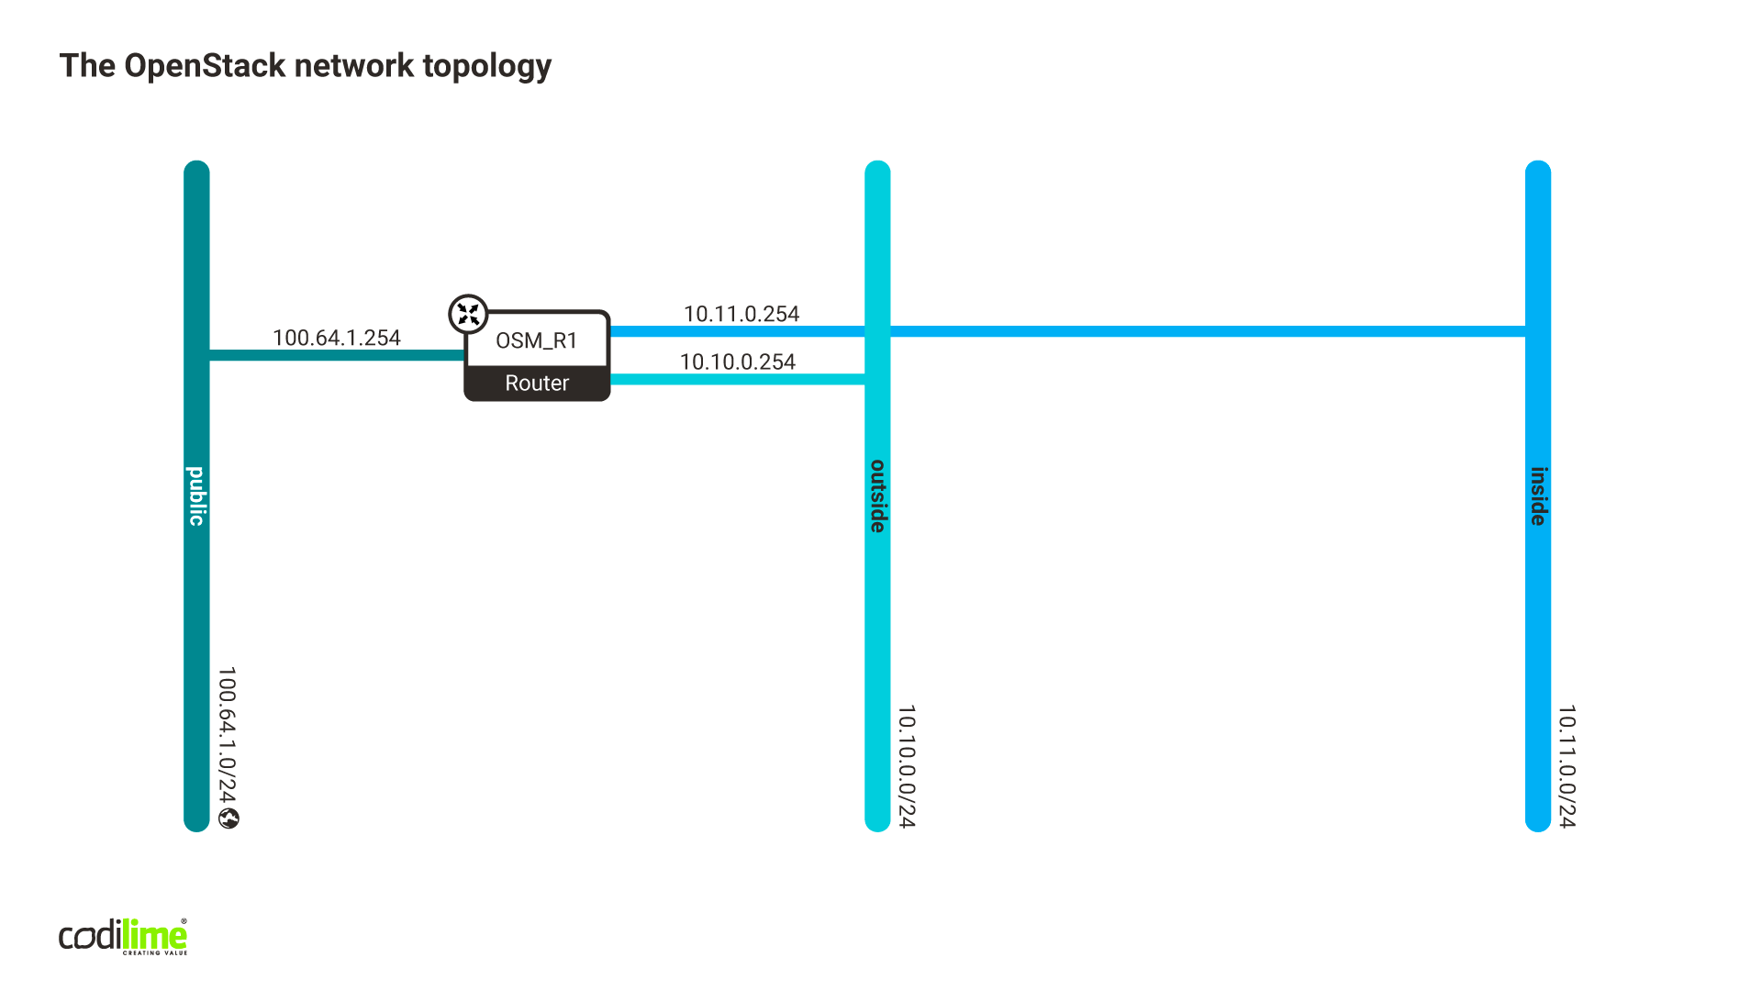Image resolution: width=1762 pixels, height=991 pixels.
Task: Select the 10.10.0.254 router interface label
Action: pos(742,362)
